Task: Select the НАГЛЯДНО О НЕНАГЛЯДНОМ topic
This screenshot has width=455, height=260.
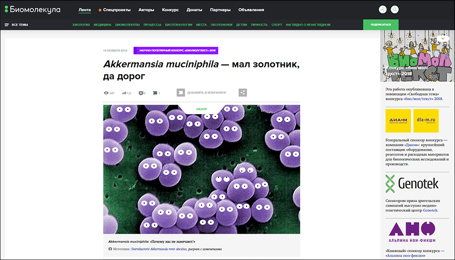Action: pos(308,25)
